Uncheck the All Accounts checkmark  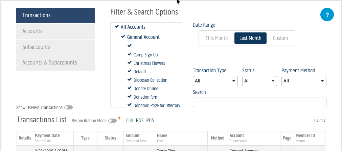tap(117, 27)
